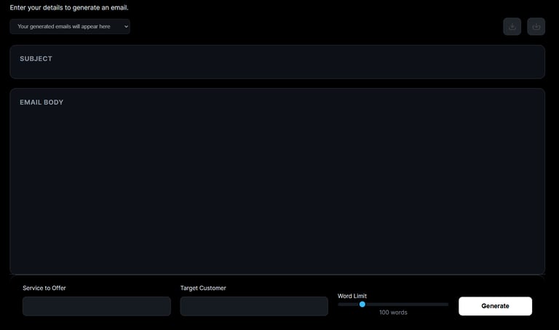Click inside the Email Body area

(277, 182)
